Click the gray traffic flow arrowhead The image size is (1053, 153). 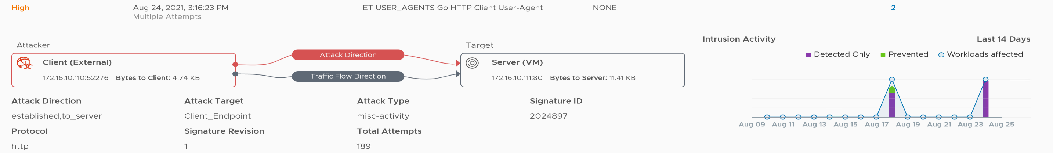click(x=458, y=74)
